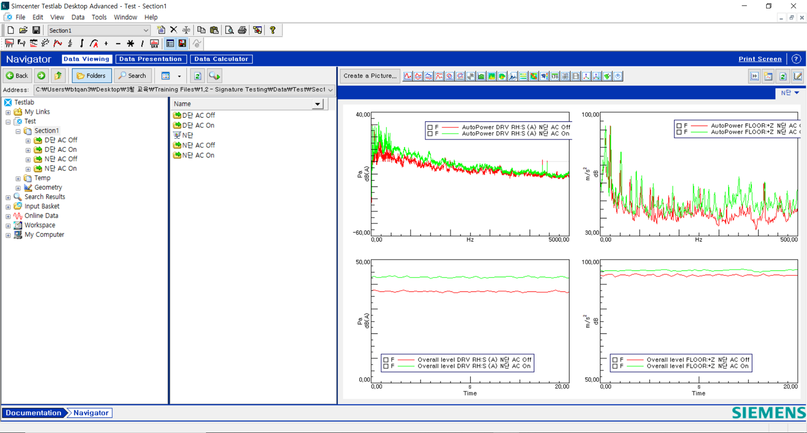The width and height of the screenshot is (807, 433).
Task: Switch to Data Calculator tab
Action: 221,59
